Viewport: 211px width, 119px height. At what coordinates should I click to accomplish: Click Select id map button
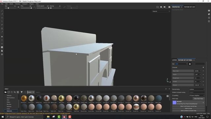pyautogui.click(x=189, y=108)
